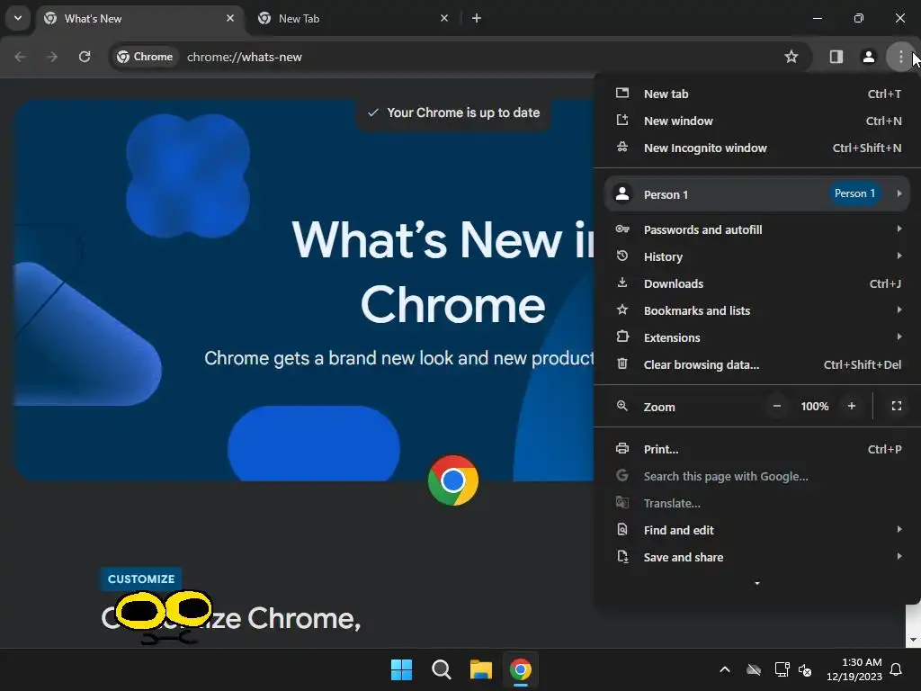Image resolution: width=921 pixels, height=691 pixels.
Task: Click the menu's scroll-down arrow
Action: point(757,583)
